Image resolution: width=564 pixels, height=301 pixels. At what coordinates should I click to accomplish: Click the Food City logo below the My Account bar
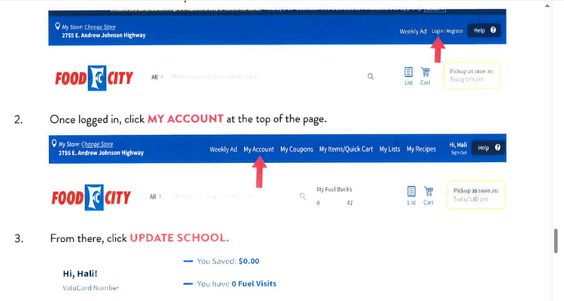[91, 198]
